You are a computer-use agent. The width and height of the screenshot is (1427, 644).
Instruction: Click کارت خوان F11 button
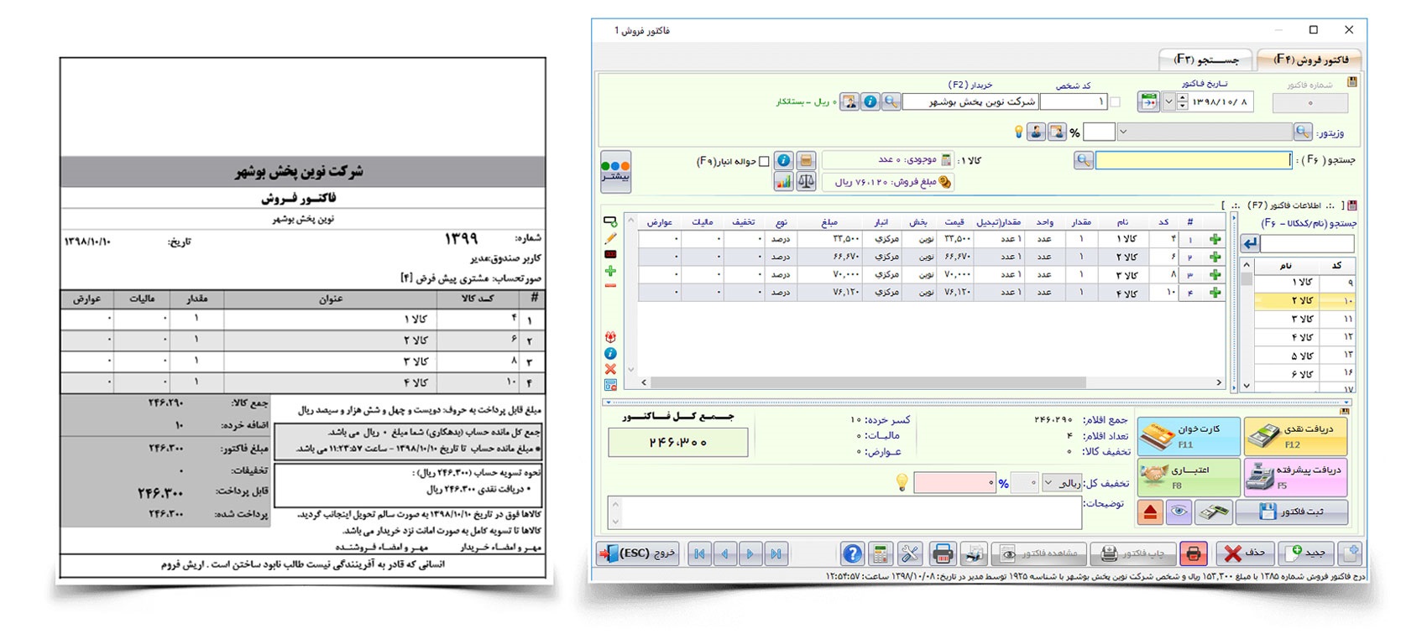(x=1189, y=436)
